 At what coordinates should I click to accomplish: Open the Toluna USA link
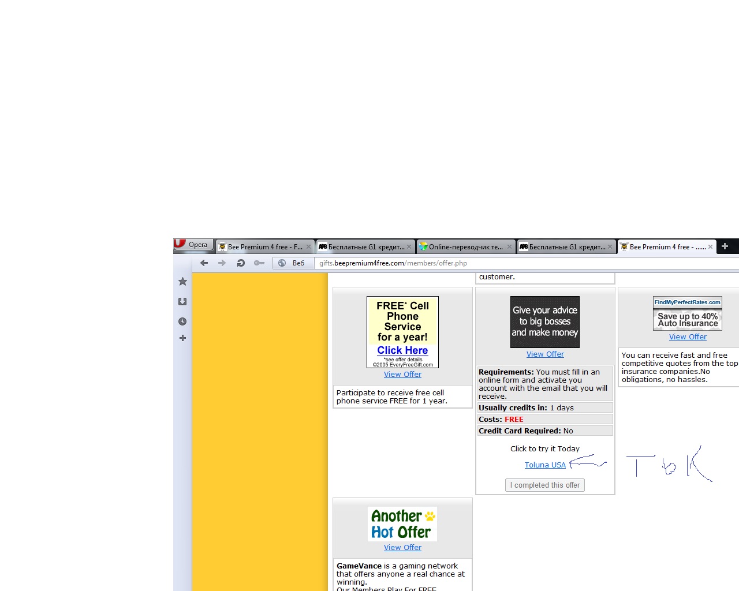[x=545, y=465]
